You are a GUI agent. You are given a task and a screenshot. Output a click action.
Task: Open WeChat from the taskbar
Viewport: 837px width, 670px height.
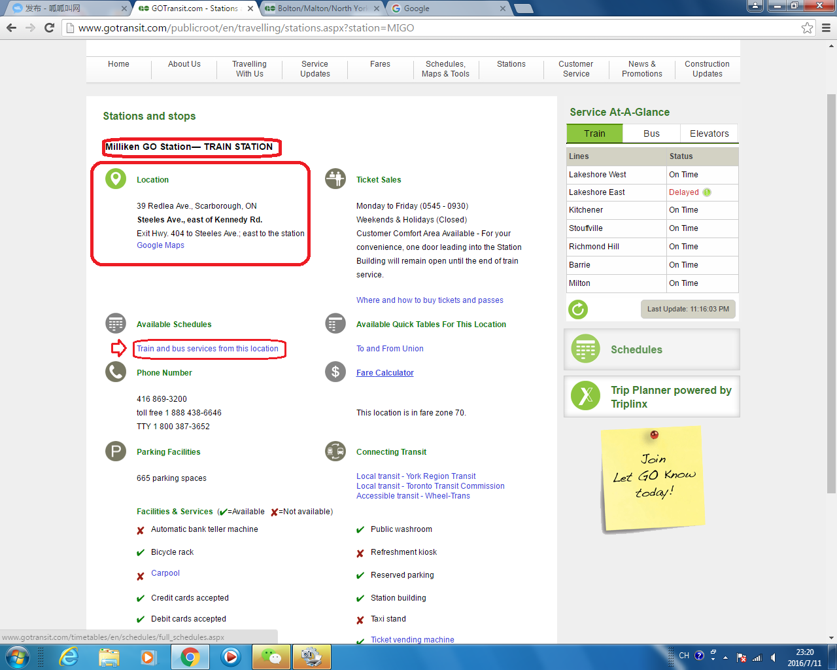271,657
